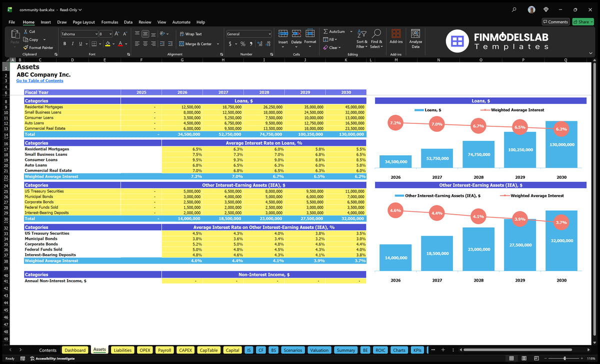Viewport: 600px width, 364px height.
Task: Click the Delete cells icon
Action: click(x=296, y=33)
